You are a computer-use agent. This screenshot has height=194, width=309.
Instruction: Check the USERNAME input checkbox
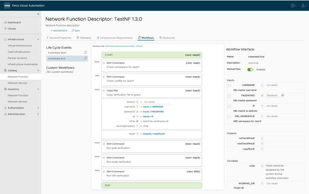point(229,85)
